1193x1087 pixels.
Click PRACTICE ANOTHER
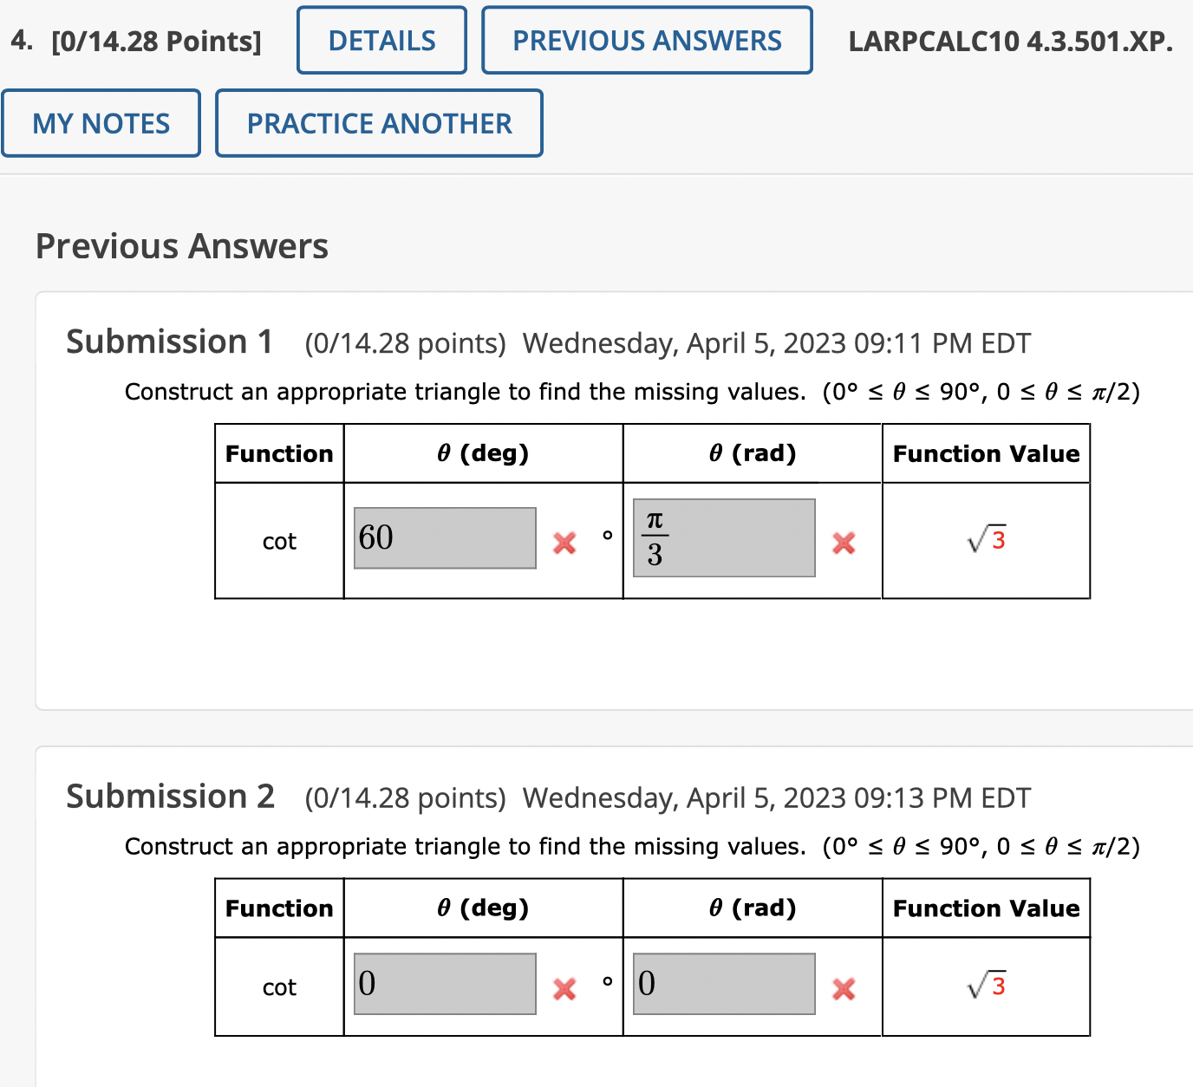(x=379, y=123)
